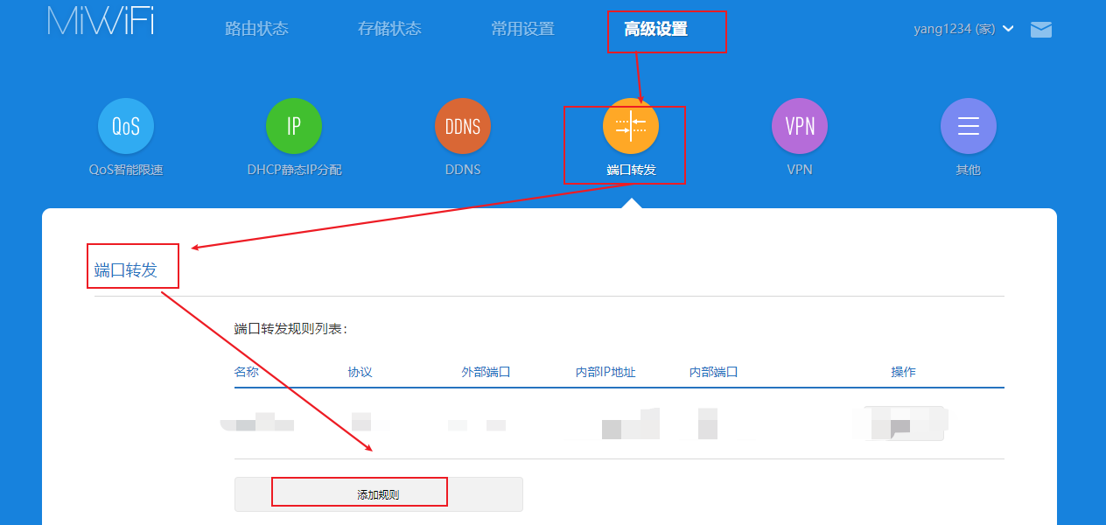Click the 内部IP地址 column header
Image resolution: width=1106 pixels, height=525 pixels.
click(605, 372)
